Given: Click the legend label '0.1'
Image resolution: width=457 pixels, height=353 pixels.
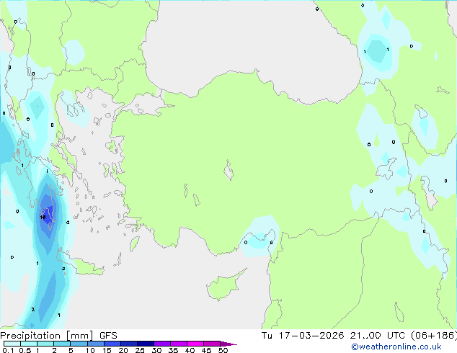Looking at the screenshot, I should [8, 350].
